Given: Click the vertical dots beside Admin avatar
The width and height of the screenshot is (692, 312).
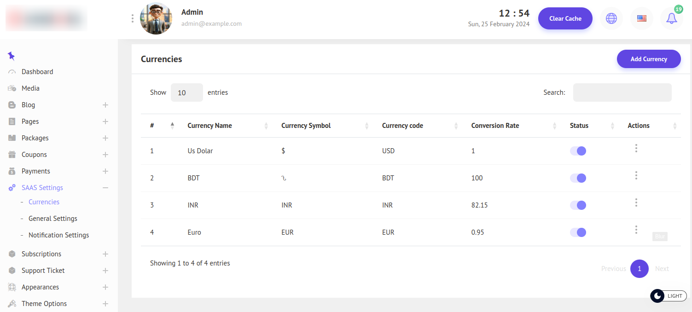Looking at the screenshot, I should click(133, 18).
